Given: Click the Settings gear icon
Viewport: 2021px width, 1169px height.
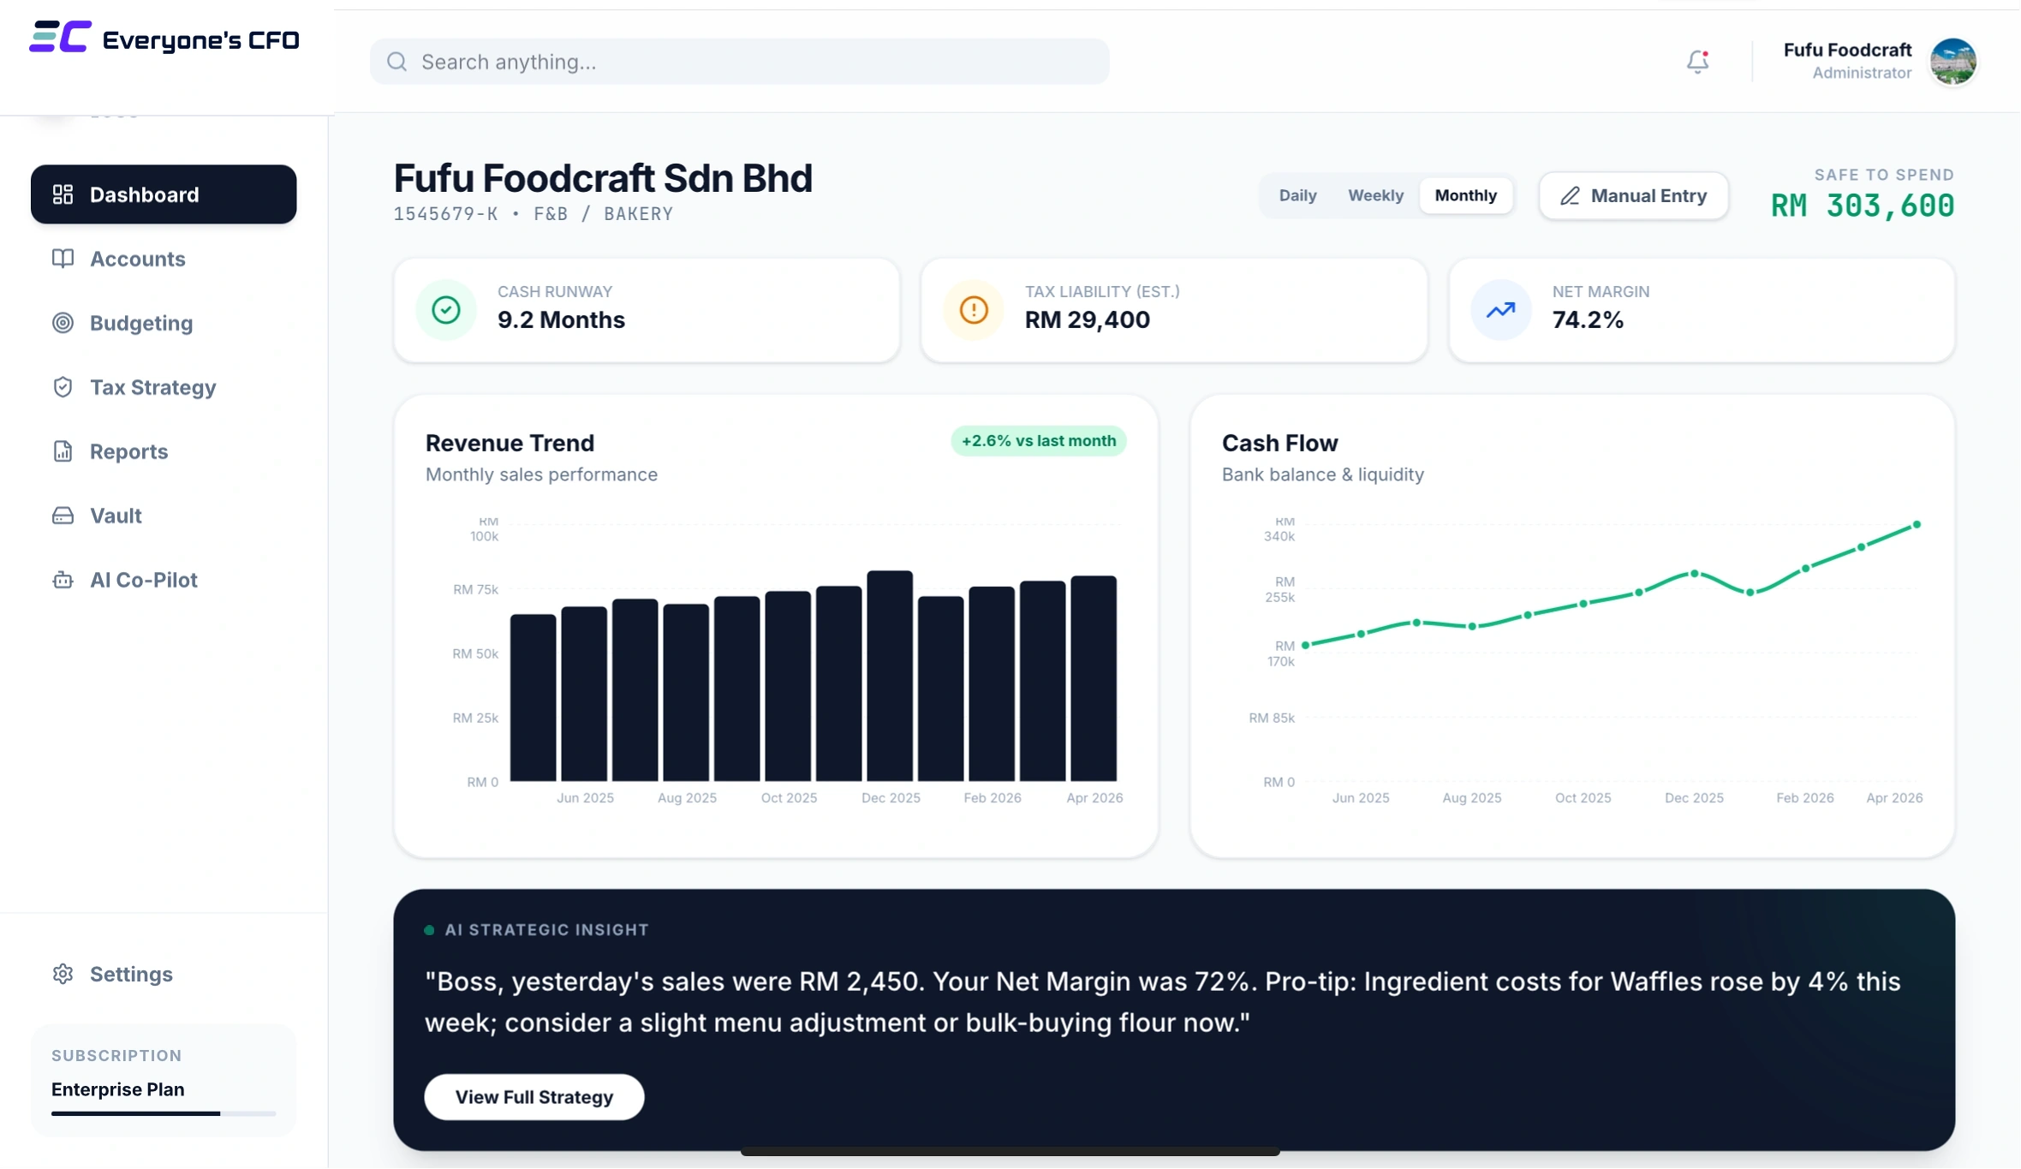Looking at the screenshot, I should tap(63, 974).
